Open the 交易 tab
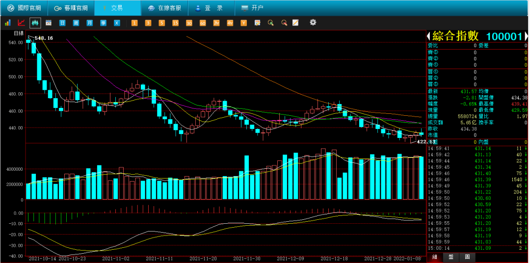The height and width of the screenshot is (263, 530). pos(118,8)
